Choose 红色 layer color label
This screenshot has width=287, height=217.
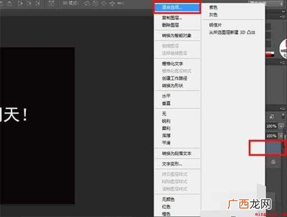pyautogui.click(x=166, y=206)
